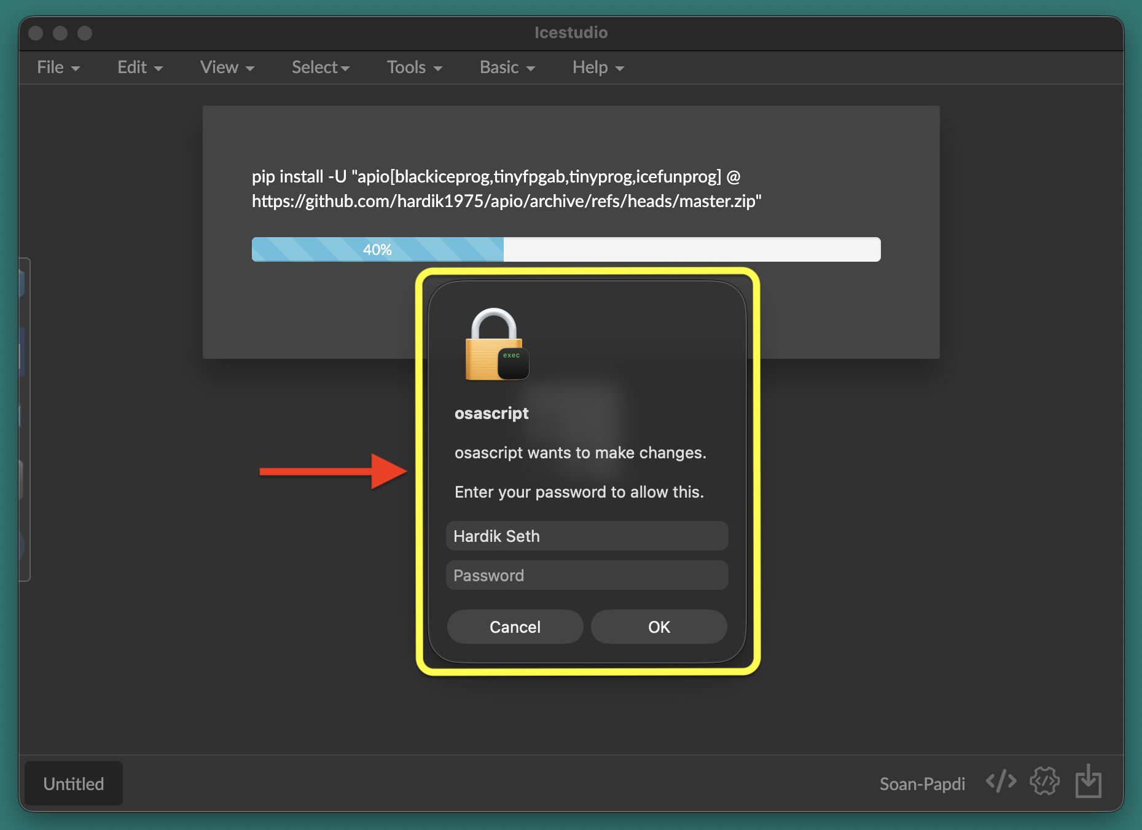Open the Basic menu
The height and width of the screenshot is (830, 1142).
coord(507,67)
